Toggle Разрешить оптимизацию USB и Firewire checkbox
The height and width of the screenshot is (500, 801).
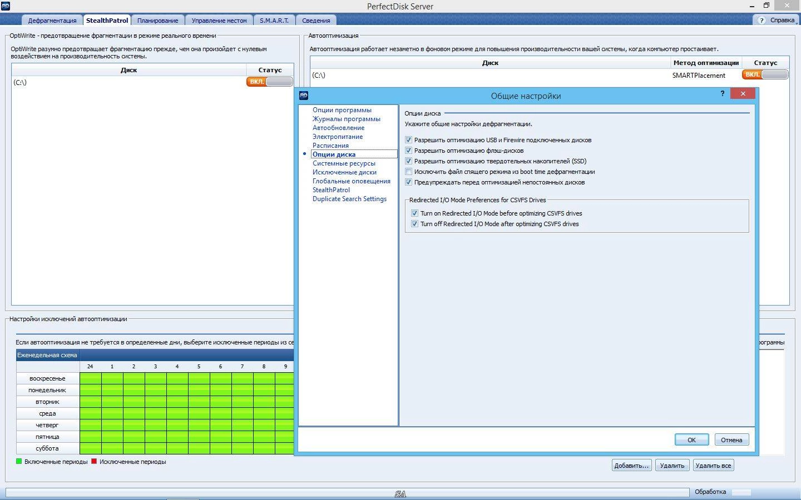click(x=408, y=140)
